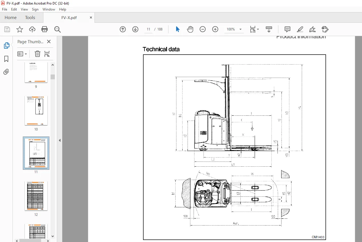
Task: Open the Sign menu
Action: click(x=35, y=9)
